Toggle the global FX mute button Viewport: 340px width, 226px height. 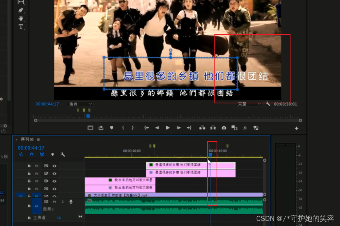click(245, 128)
